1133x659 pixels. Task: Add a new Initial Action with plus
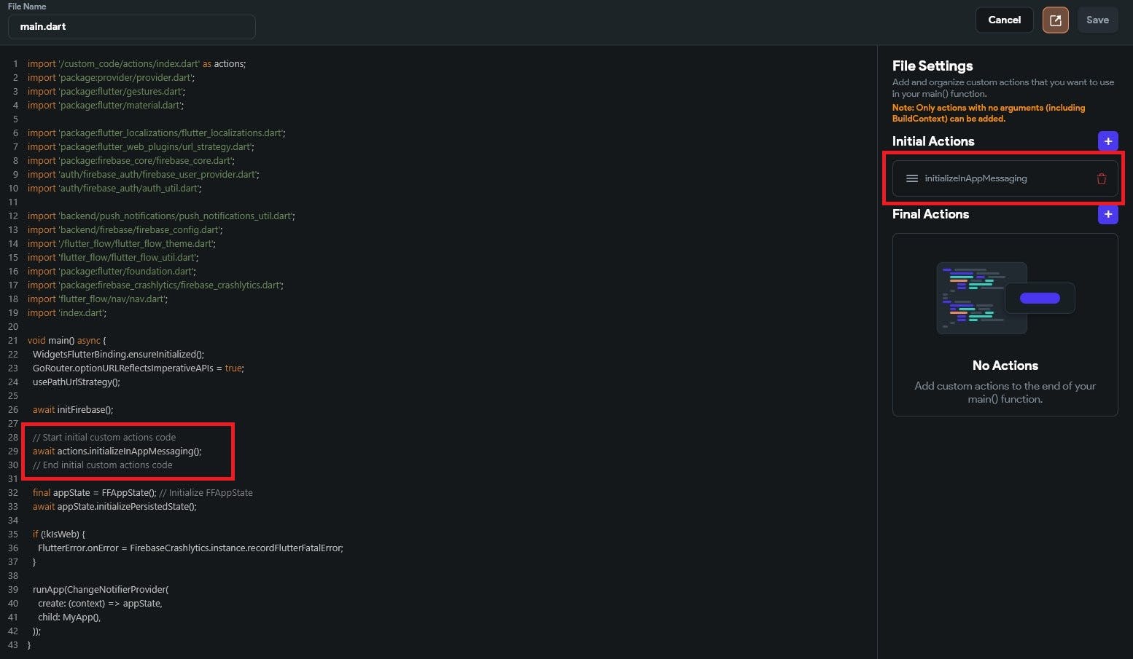coord(1107,141)
